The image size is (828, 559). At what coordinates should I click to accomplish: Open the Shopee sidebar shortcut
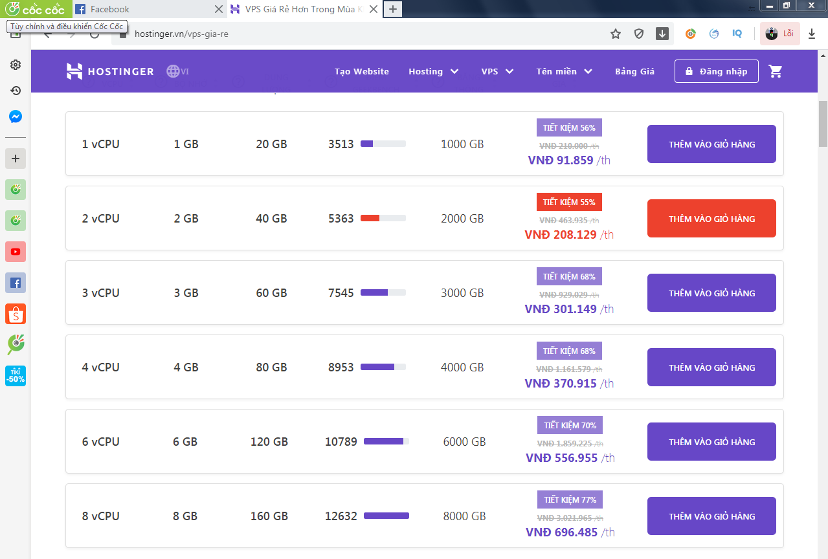coord(16,314)
